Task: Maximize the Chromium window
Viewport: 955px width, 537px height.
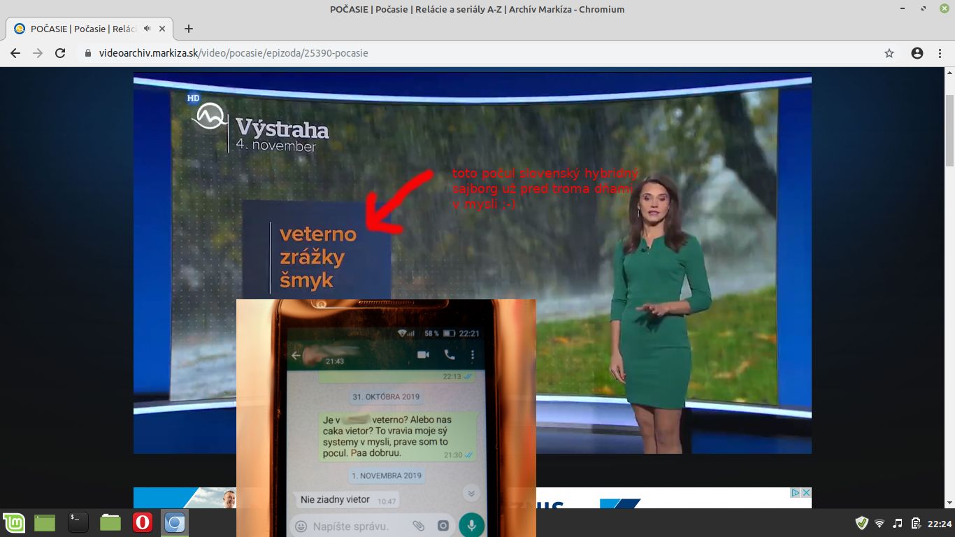Action: 924,9
